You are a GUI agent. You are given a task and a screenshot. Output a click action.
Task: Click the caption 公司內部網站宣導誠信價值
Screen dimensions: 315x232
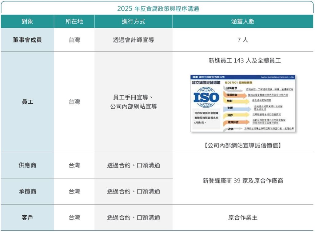(x=243, y=145)
